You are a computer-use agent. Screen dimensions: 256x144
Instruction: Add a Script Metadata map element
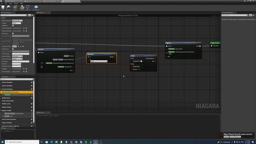(24, 72)
